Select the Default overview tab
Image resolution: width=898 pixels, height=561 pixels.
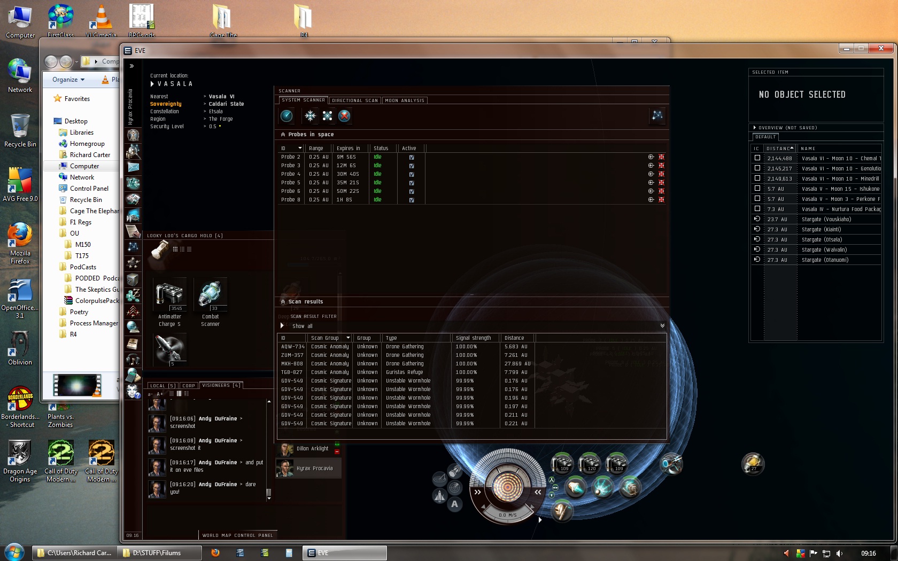[x=765, y=137]
